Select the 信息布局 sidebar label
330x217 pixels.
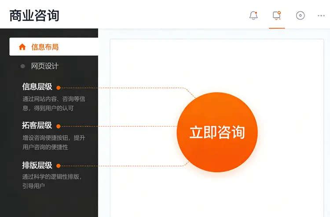pos(44,47)
